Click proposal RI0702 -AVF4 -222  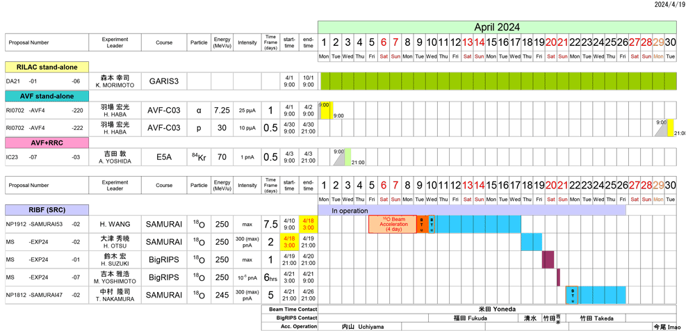[x=47, y=128]
